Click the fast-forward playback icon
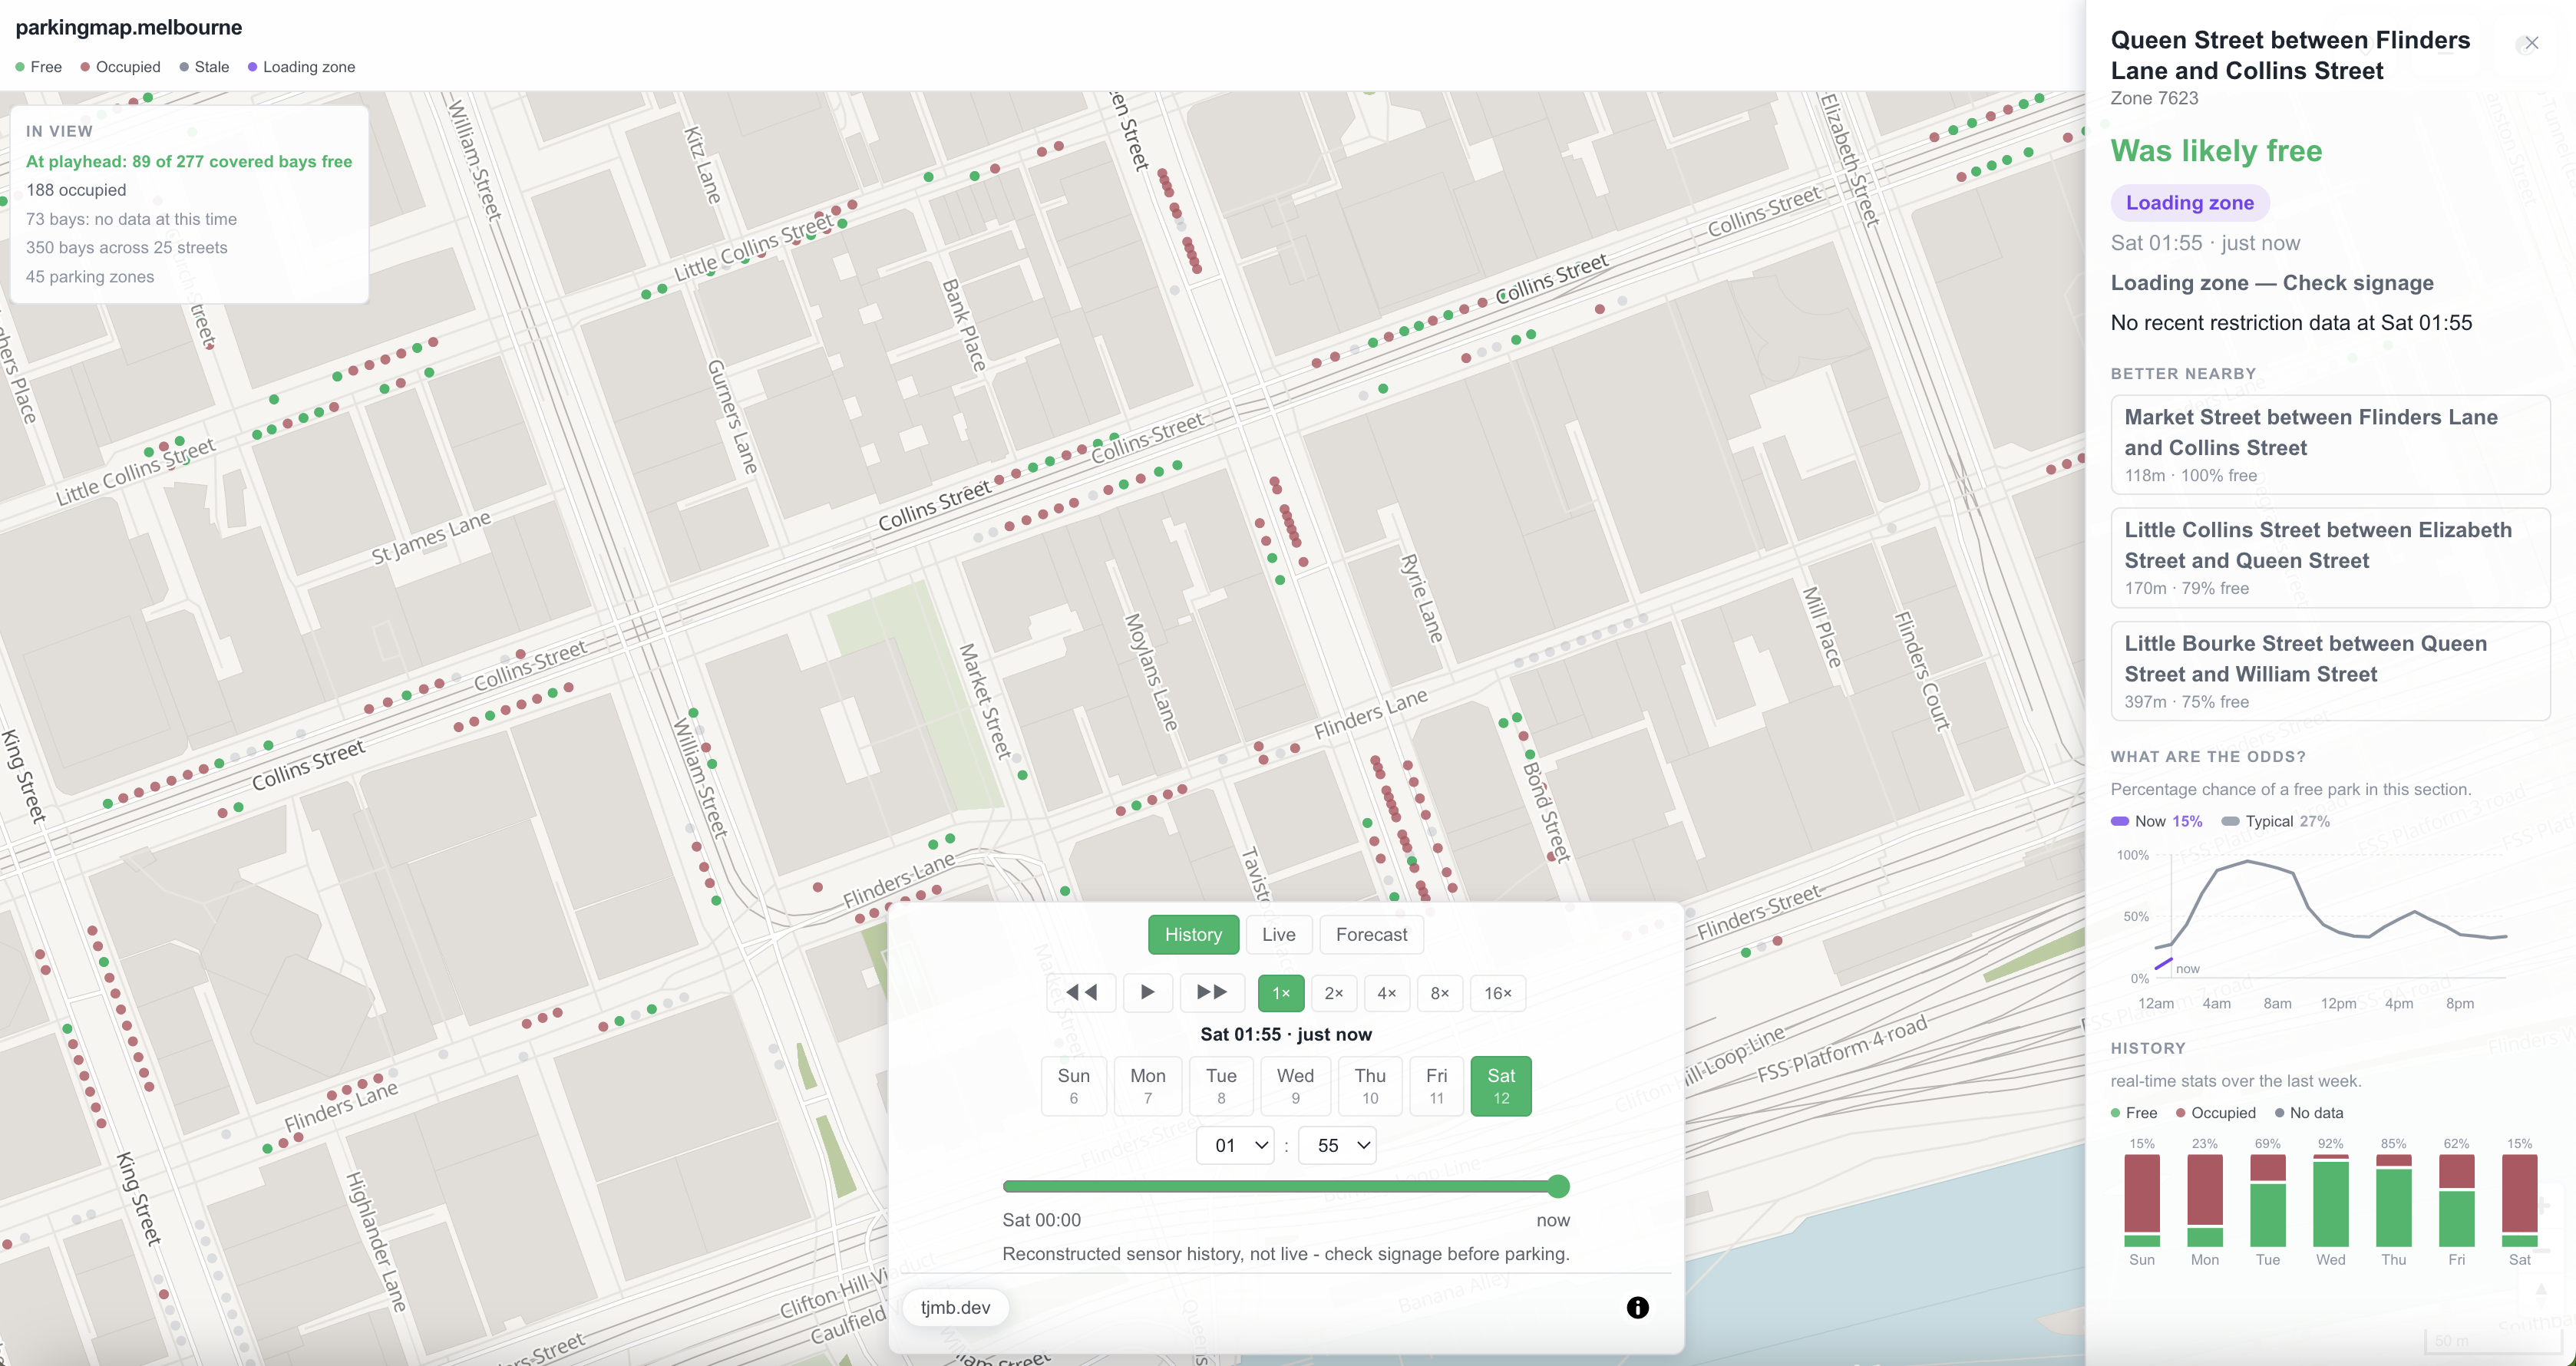 [1212, 992]
